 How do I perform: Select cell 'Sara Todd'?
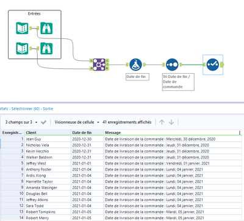click(x=48, y=206)
